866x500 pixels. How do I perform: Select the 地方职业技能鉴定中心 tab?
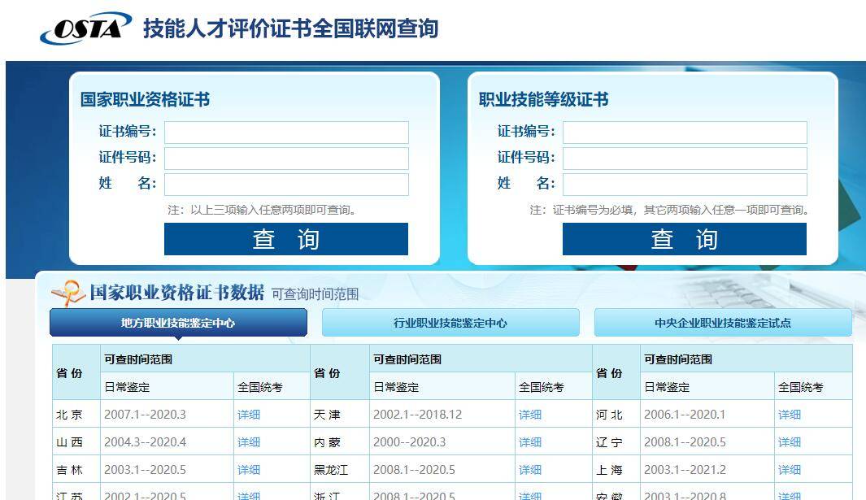coord(178,323)
